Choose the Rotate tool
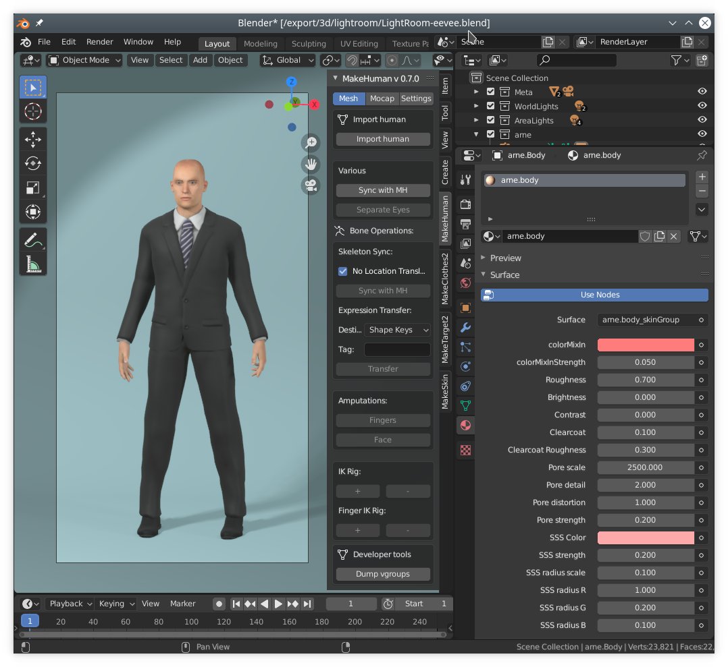 point(33,163)
